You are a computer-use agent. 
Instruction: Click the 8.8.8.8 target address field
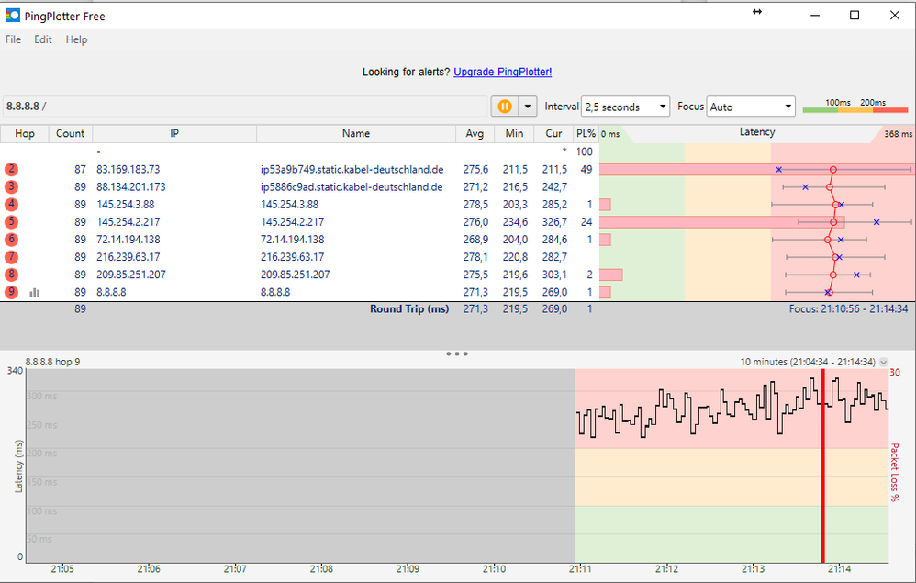tap(28, 106)
